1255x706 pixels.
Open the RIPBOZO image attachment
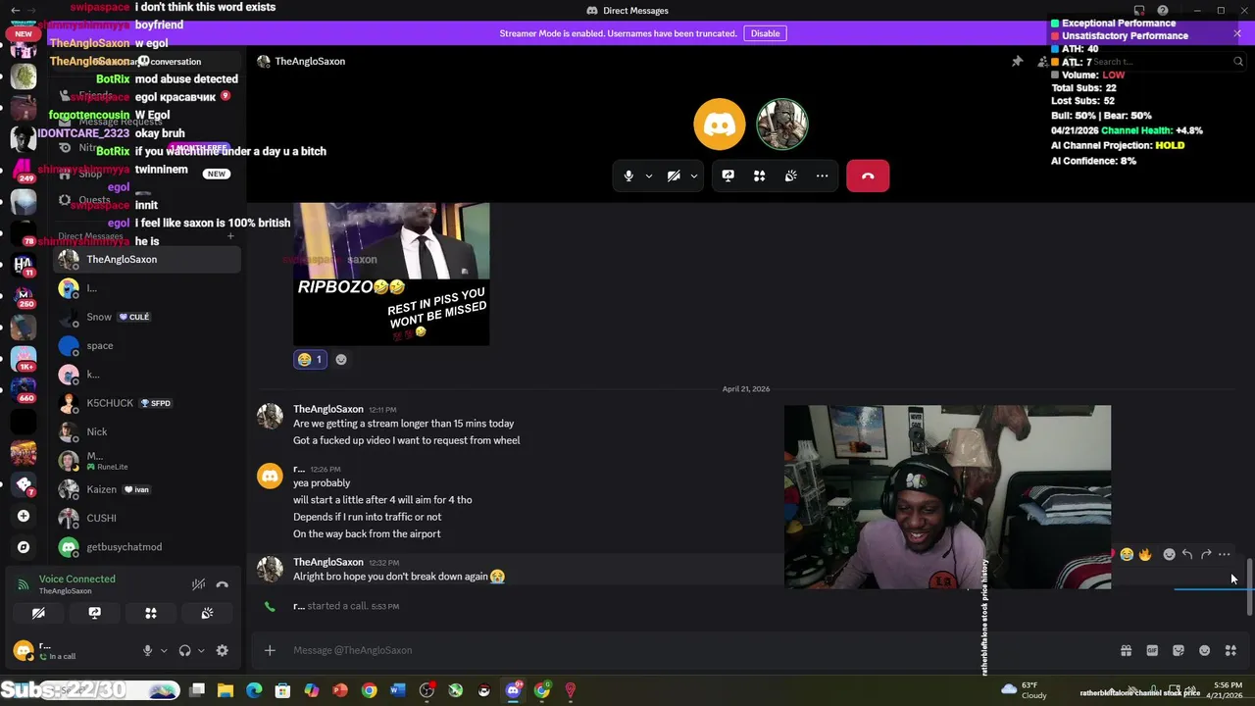[391, 274]
